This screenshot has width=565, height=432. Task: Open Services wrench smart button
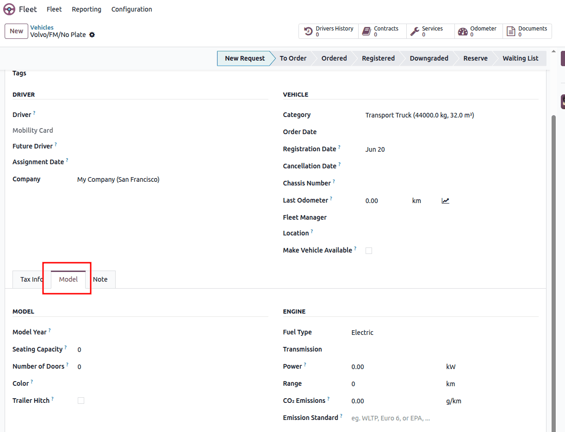(x=430, y=31)
